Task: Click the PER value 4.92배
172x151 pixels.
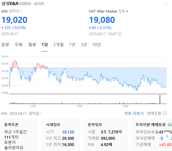Action: pyautogui.click(x=107, y=145)
